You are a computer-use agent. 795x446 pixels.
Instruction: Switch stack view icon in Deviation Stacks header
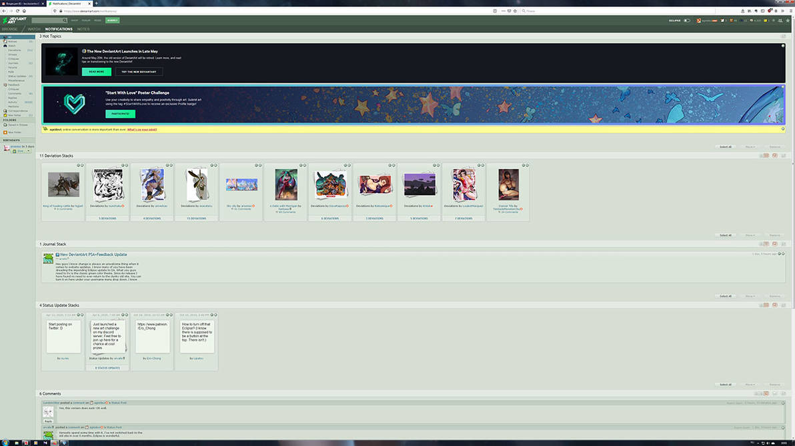(x=766, y=155)
